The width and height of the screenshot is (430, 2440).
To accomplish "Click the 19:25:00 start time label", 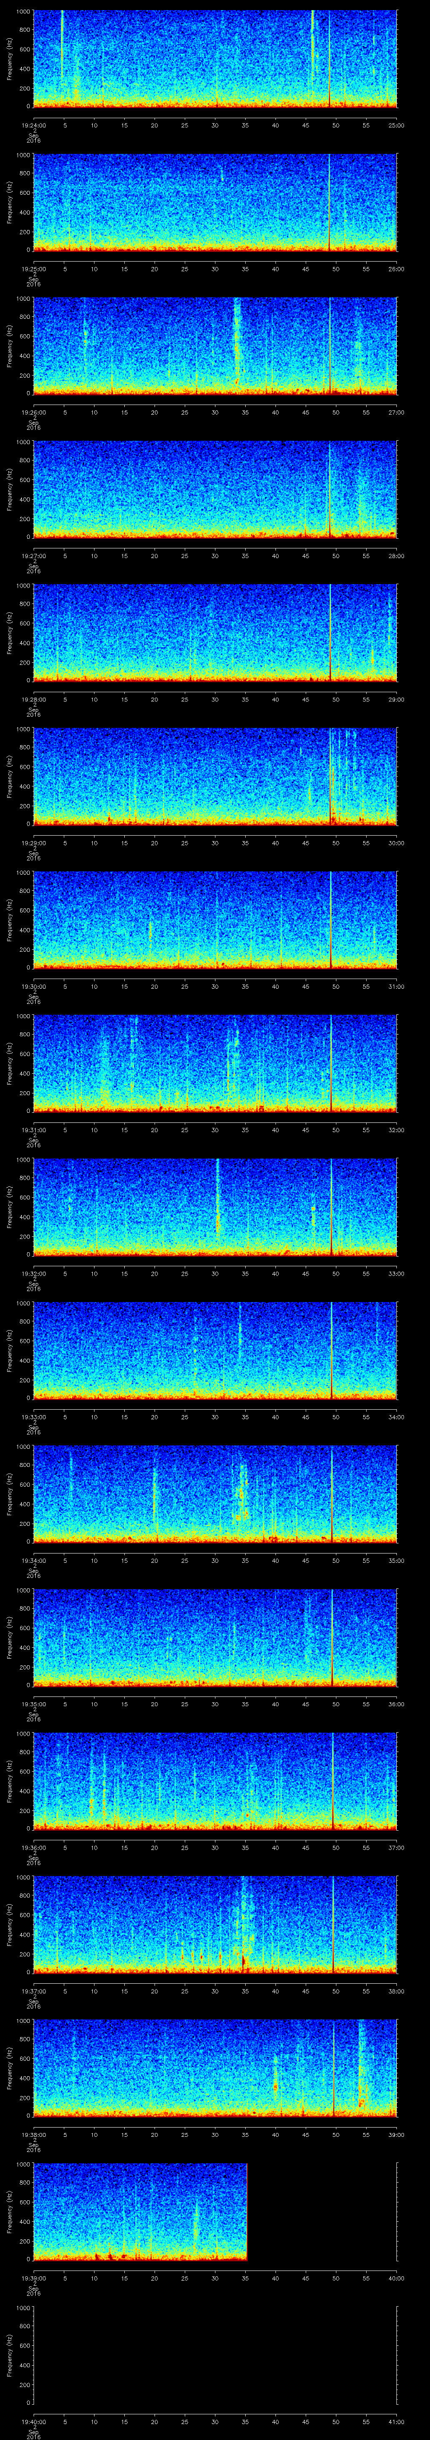I will click(x=33, y=269).
